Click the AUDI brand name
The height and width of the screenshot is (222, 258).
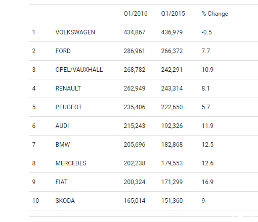[62, 126]
